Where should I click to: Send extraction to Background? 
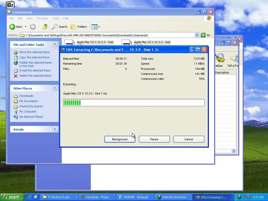pyautogui.click(x=120, y=139)
